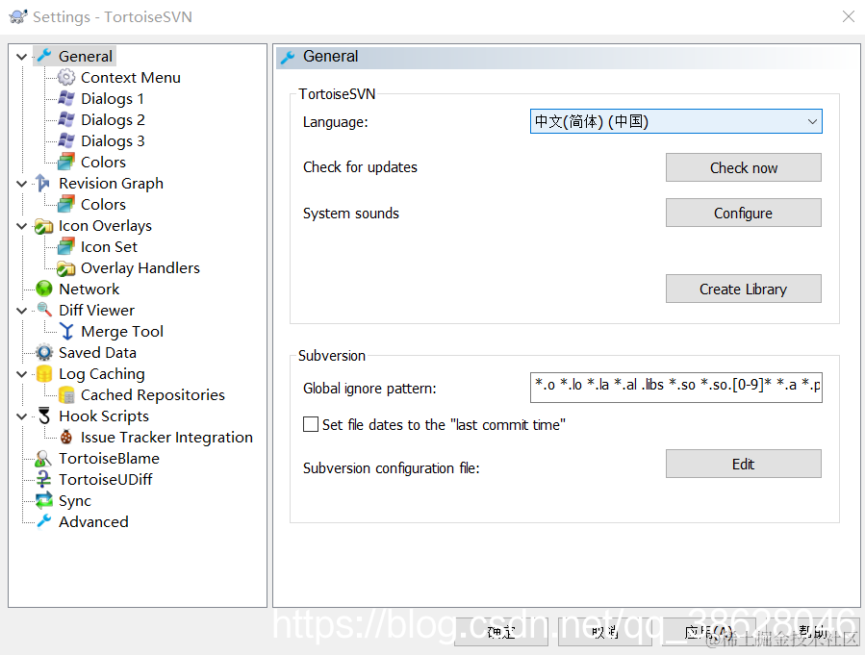Confirm settings with 确定 button
This screenshot has height=655, width=865.
tap(501, 632)
